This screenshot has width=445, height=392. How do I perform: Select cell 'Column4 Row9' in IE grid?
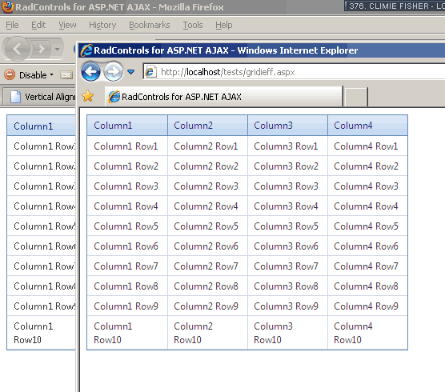coord(367,306)
